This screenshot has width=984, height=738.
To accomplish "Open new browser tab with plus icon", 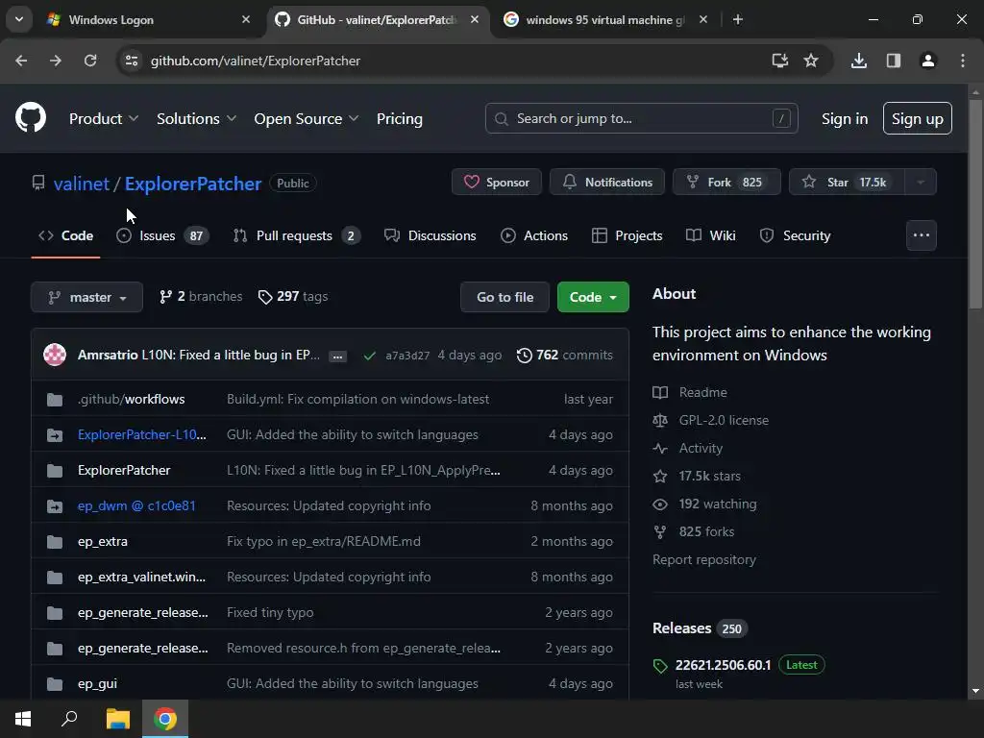I will (738, 19).
